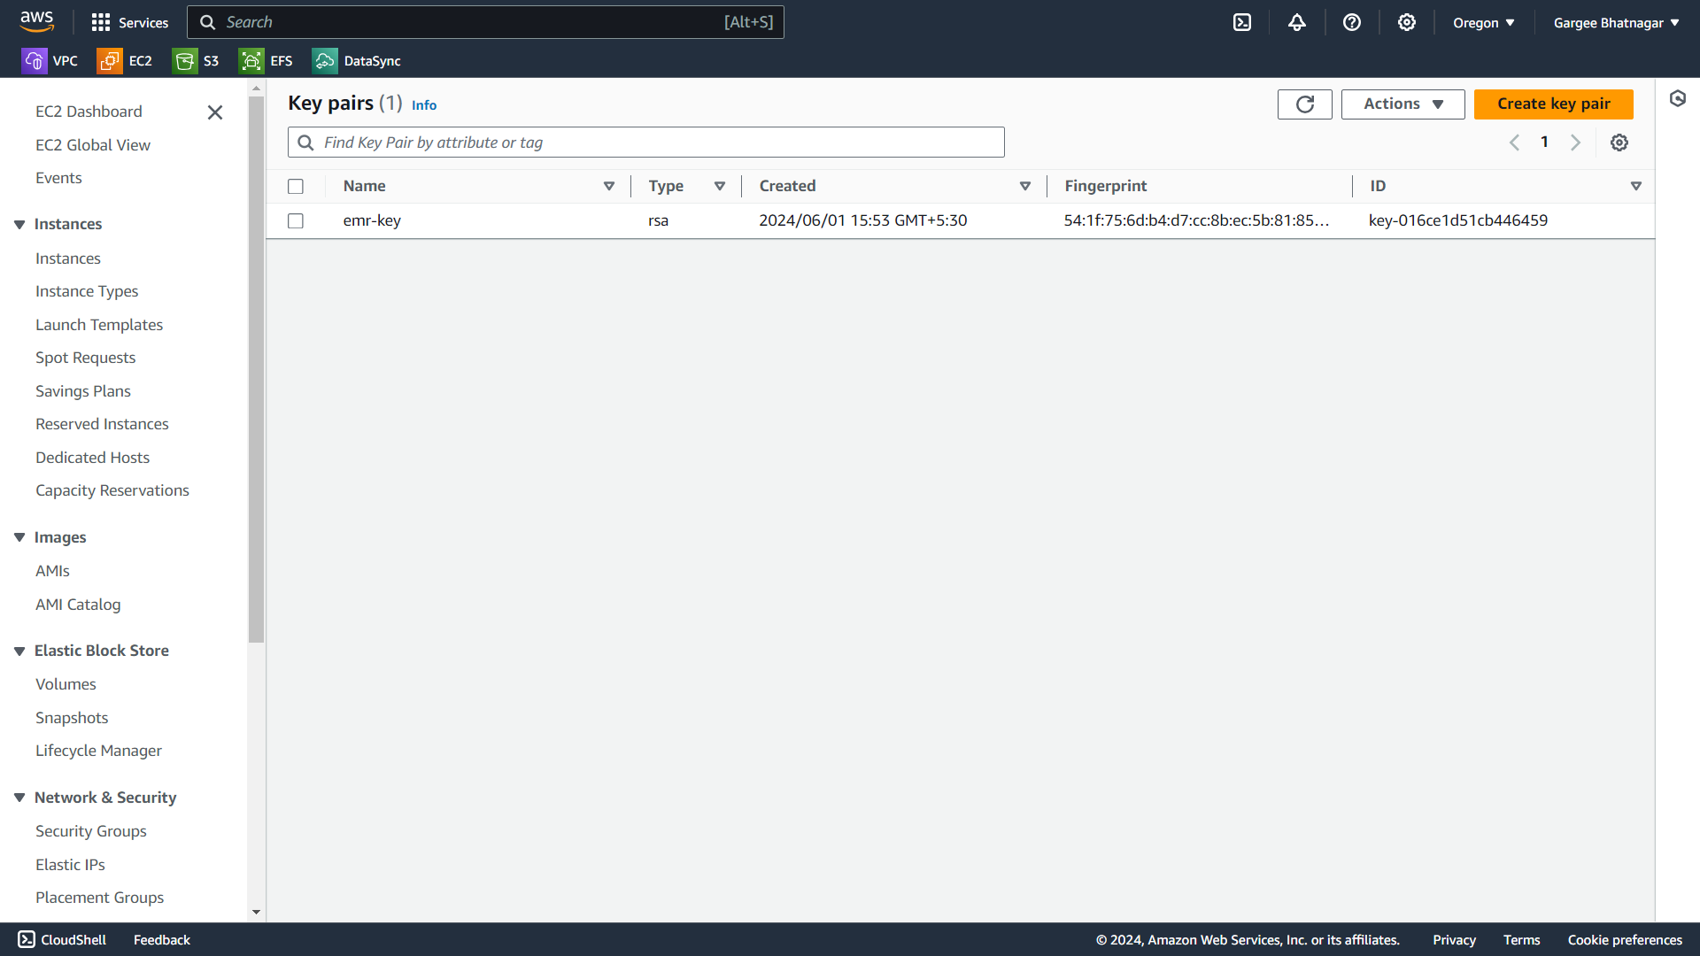Collapse the Network & Security section
The height and width of the screenshot is (956, 1700).
click(19, 798)
